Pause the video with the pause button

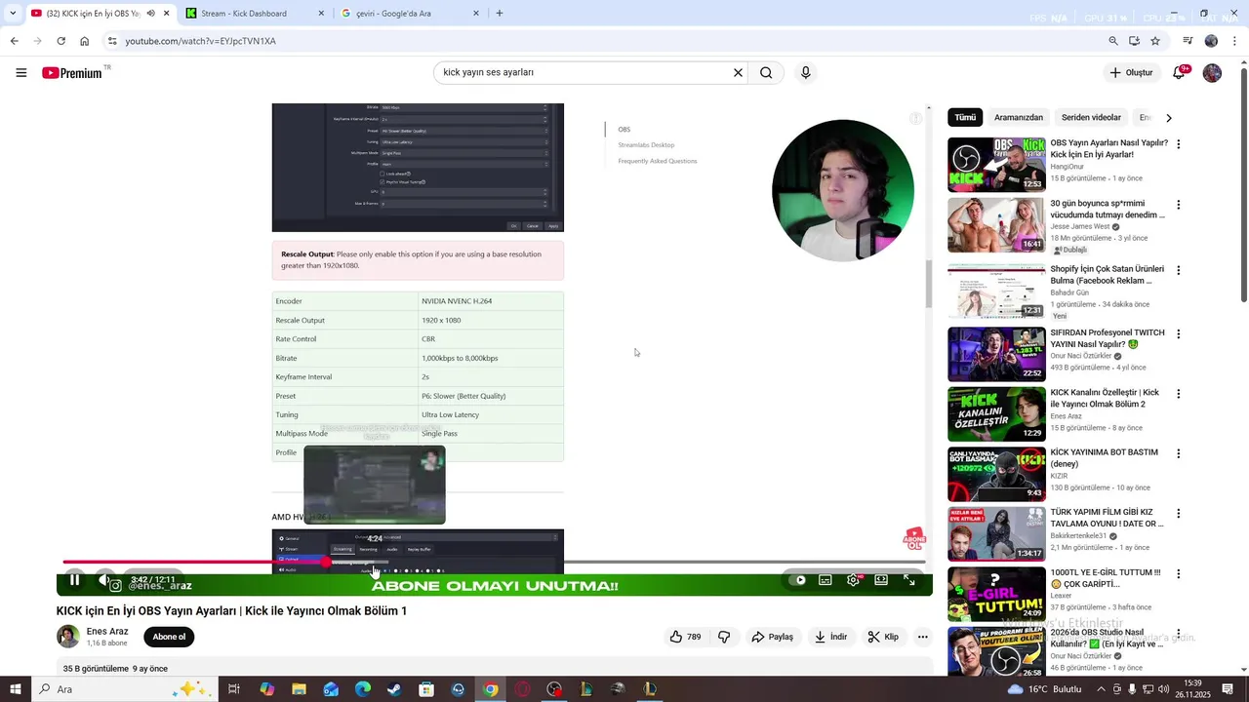tap(74, 579)
